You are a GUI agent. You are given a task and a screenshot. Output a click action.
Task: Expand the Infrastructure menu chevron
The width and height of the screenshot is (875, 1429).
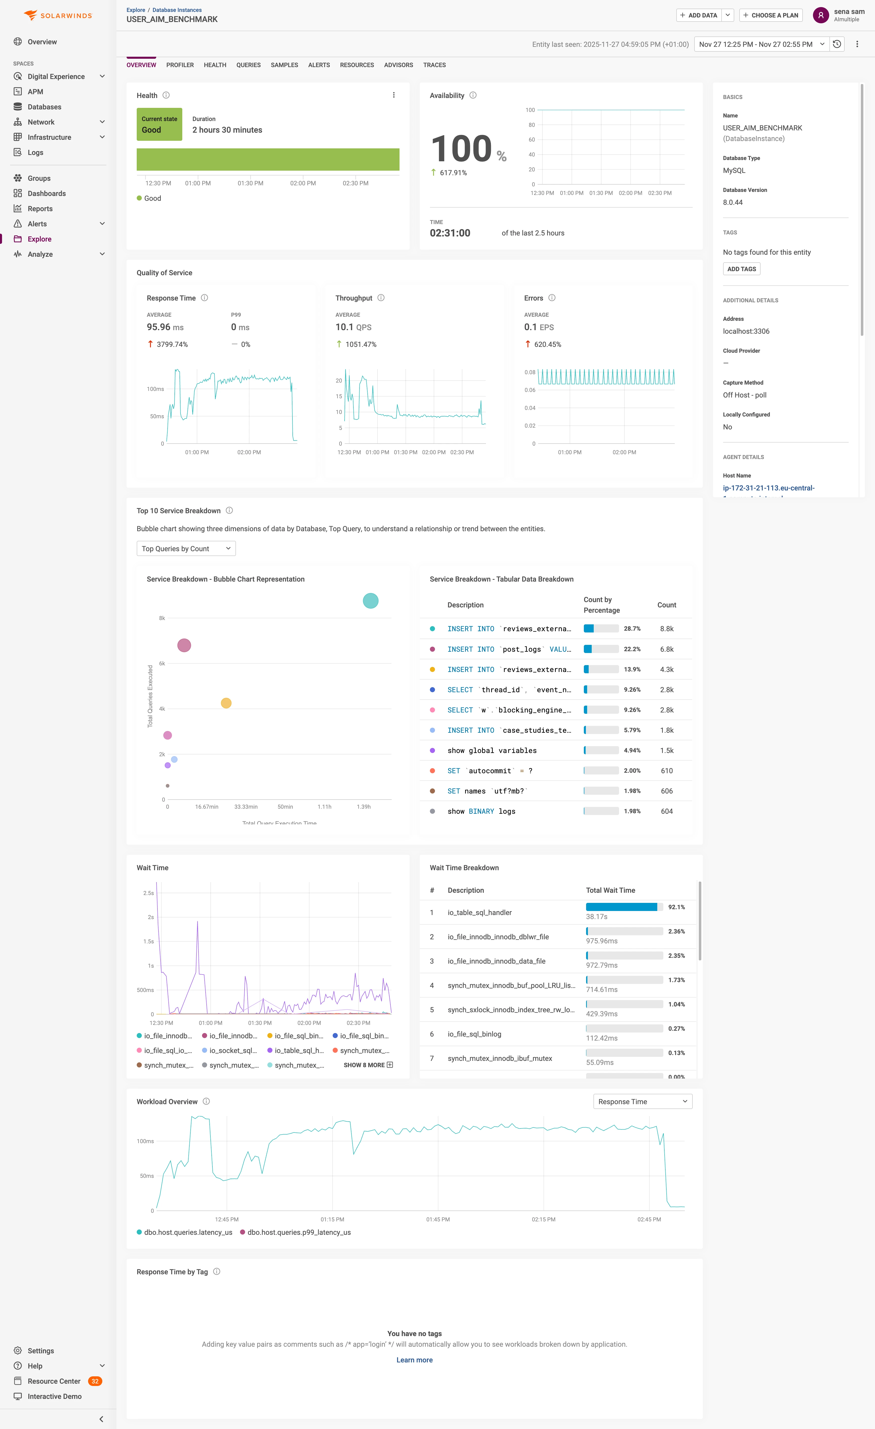tap(102, 137)
